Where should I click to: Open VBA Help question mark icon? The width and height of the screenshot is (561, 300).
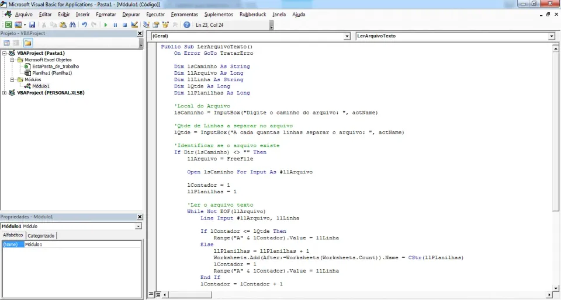[187, 25]
